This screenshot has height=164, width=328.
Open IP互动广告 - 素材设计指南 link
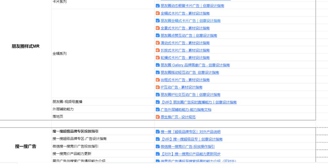coord(181,87)
